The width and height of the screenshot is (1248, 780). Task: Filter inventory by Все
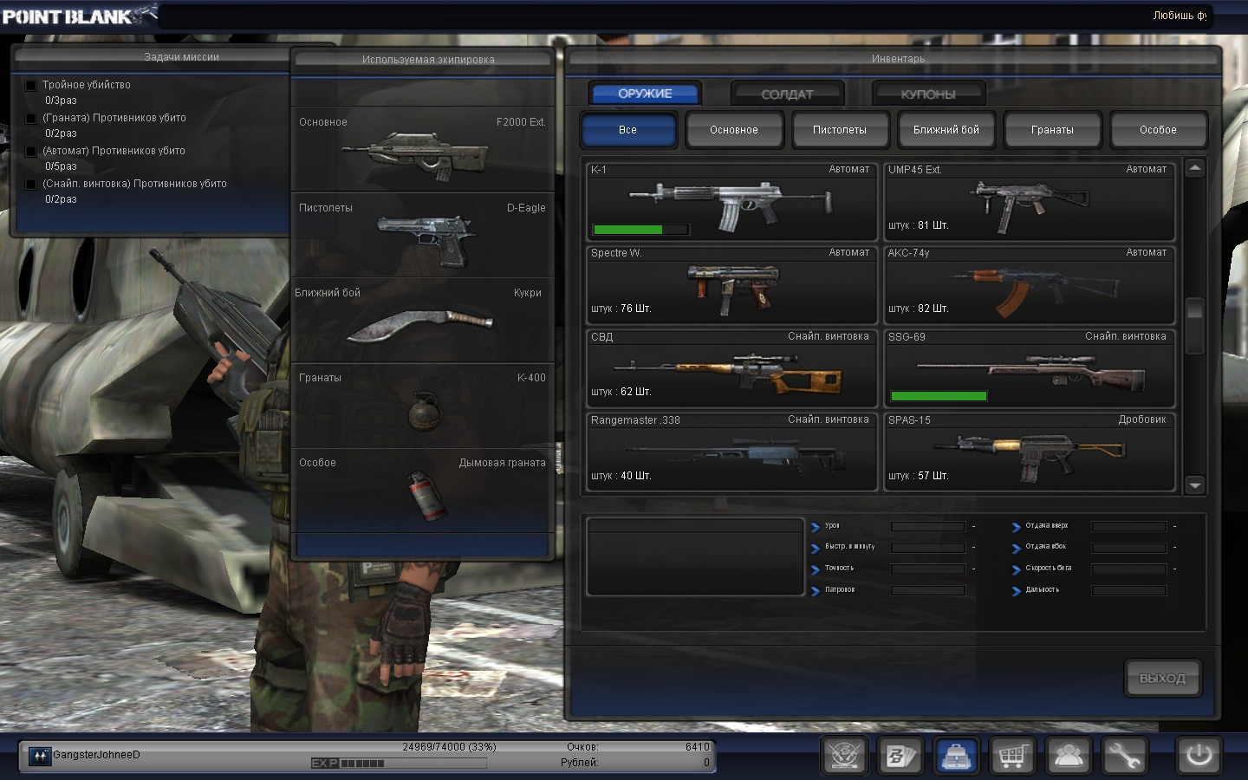coord(628,130)
